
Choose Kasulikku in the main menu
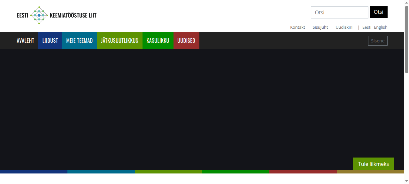point(158,40)
